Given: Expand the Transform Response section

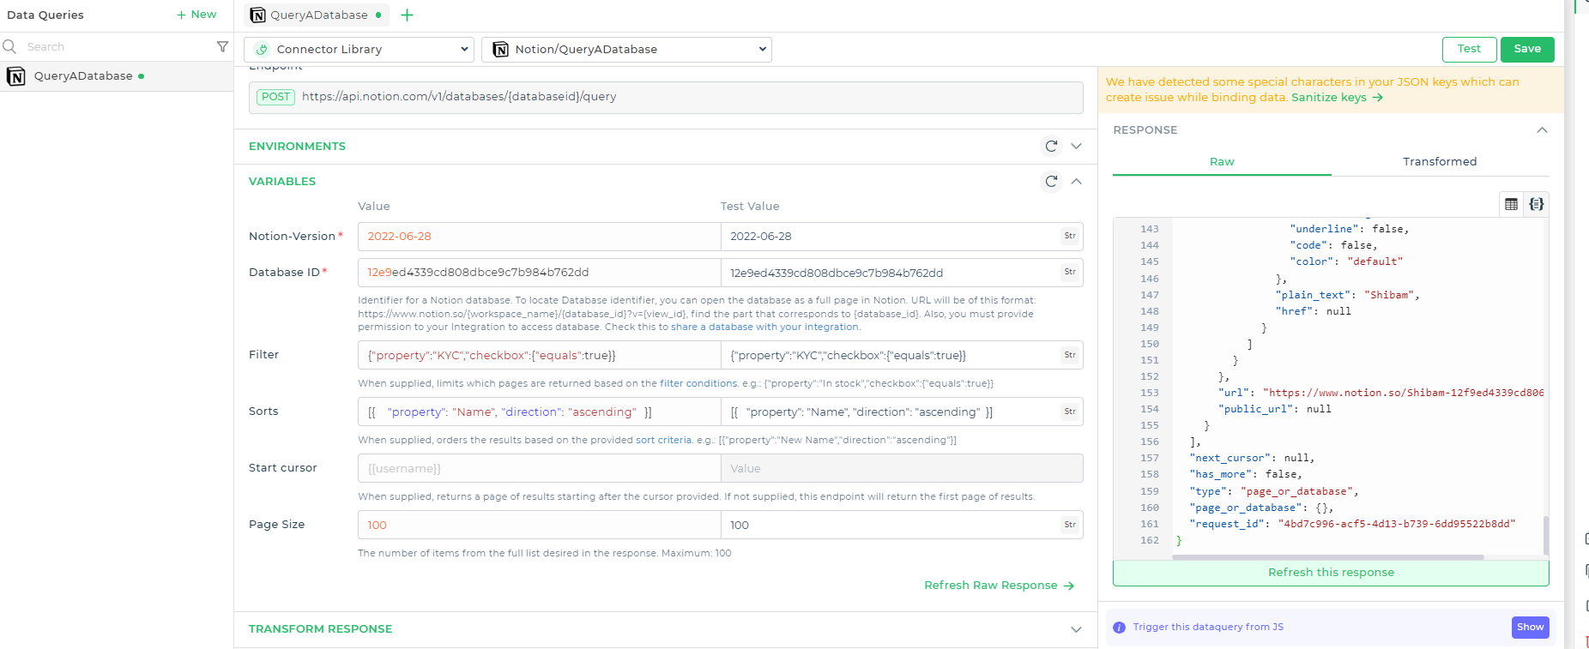Looking at the screenshot, I should coord(1076,629).
